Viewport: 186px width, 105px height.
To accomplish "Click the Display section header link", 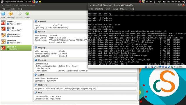I will pyautogui.click(x=42, y=48).
